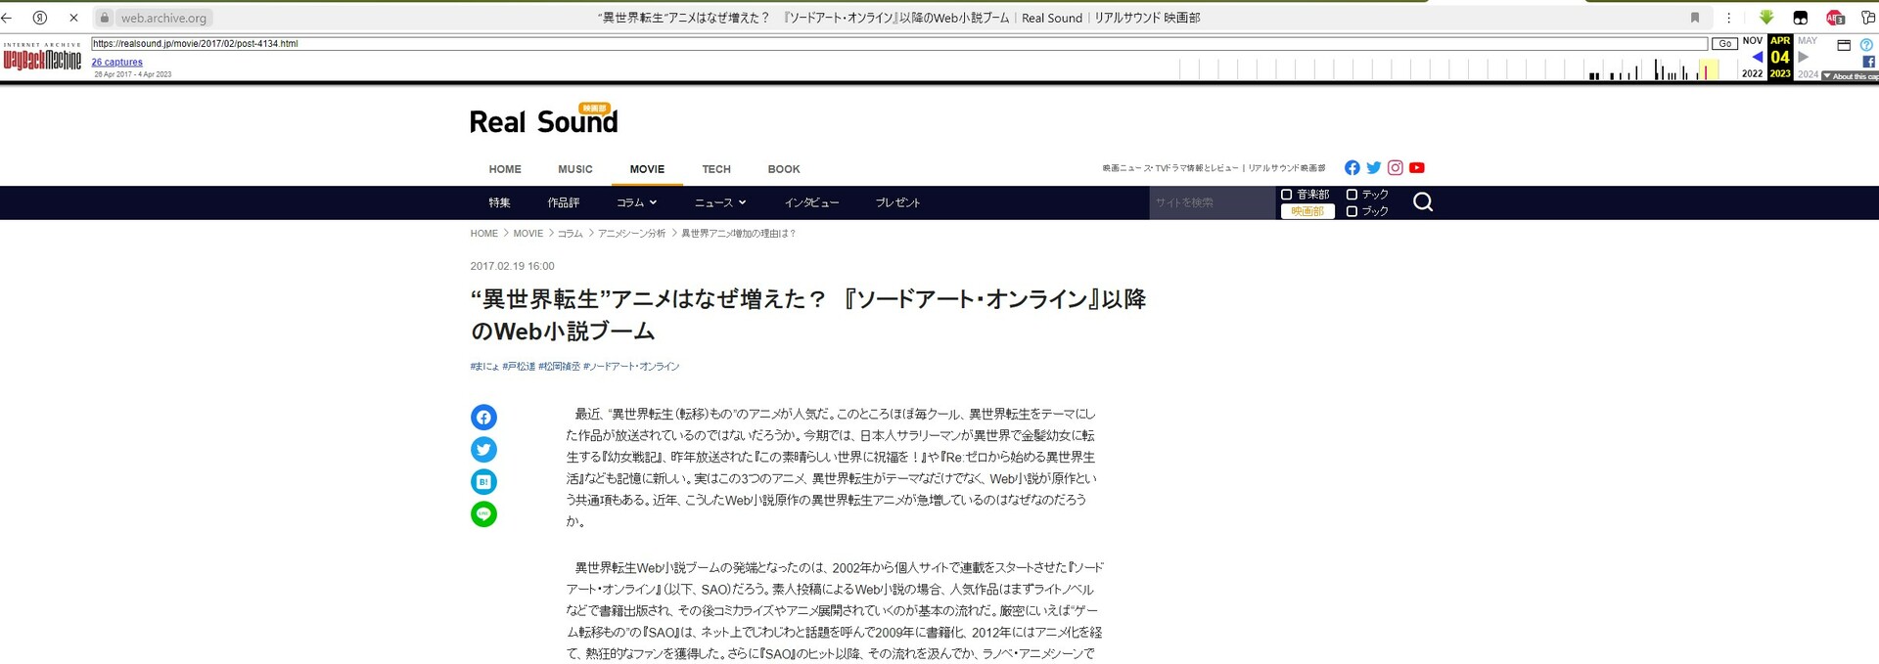Viewport: 1879px width, 664px height.
Task: Share article on Twitter from sidebar
Action: [x=483, y=450]
